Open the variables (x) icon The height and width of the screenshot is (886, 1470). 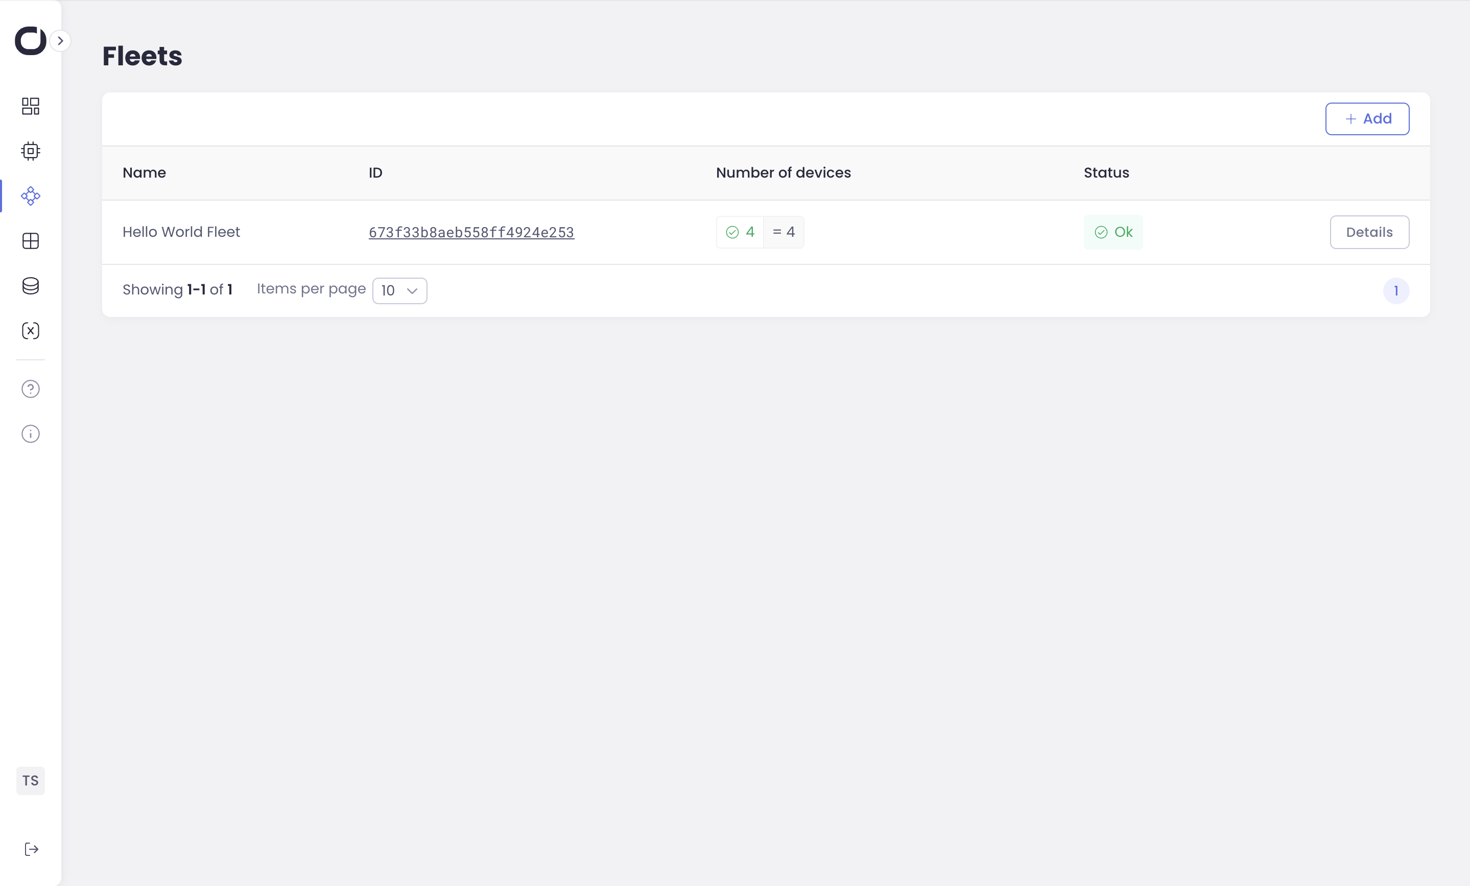pyautogui.click(x=31, y=331)
